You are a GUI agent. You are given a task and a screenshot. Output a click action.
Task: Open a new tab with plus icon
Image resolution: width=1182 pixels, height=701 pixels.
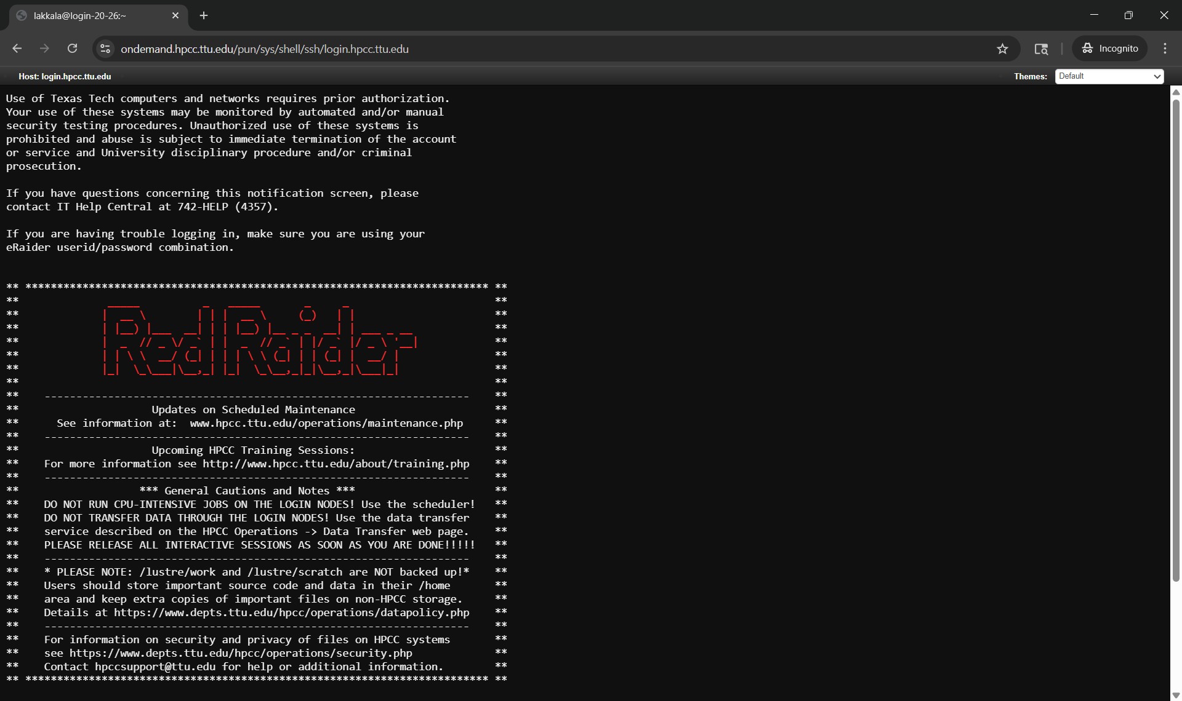pos(204,15)
